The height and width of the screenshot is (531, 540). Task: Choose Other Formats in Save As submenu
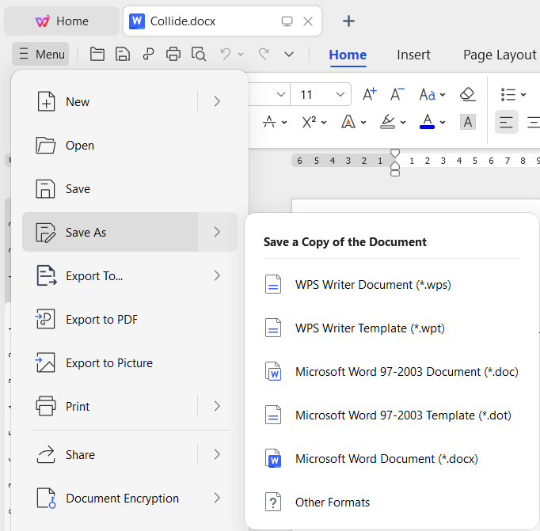[392, 502]
